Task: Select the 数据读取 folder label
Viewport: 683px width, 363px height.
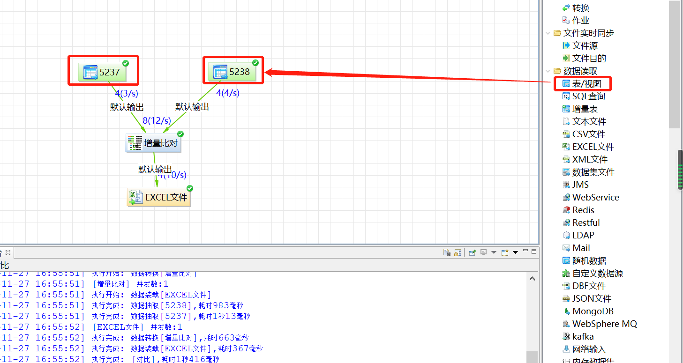Action: pyautogui.click(x=580, y=71)
